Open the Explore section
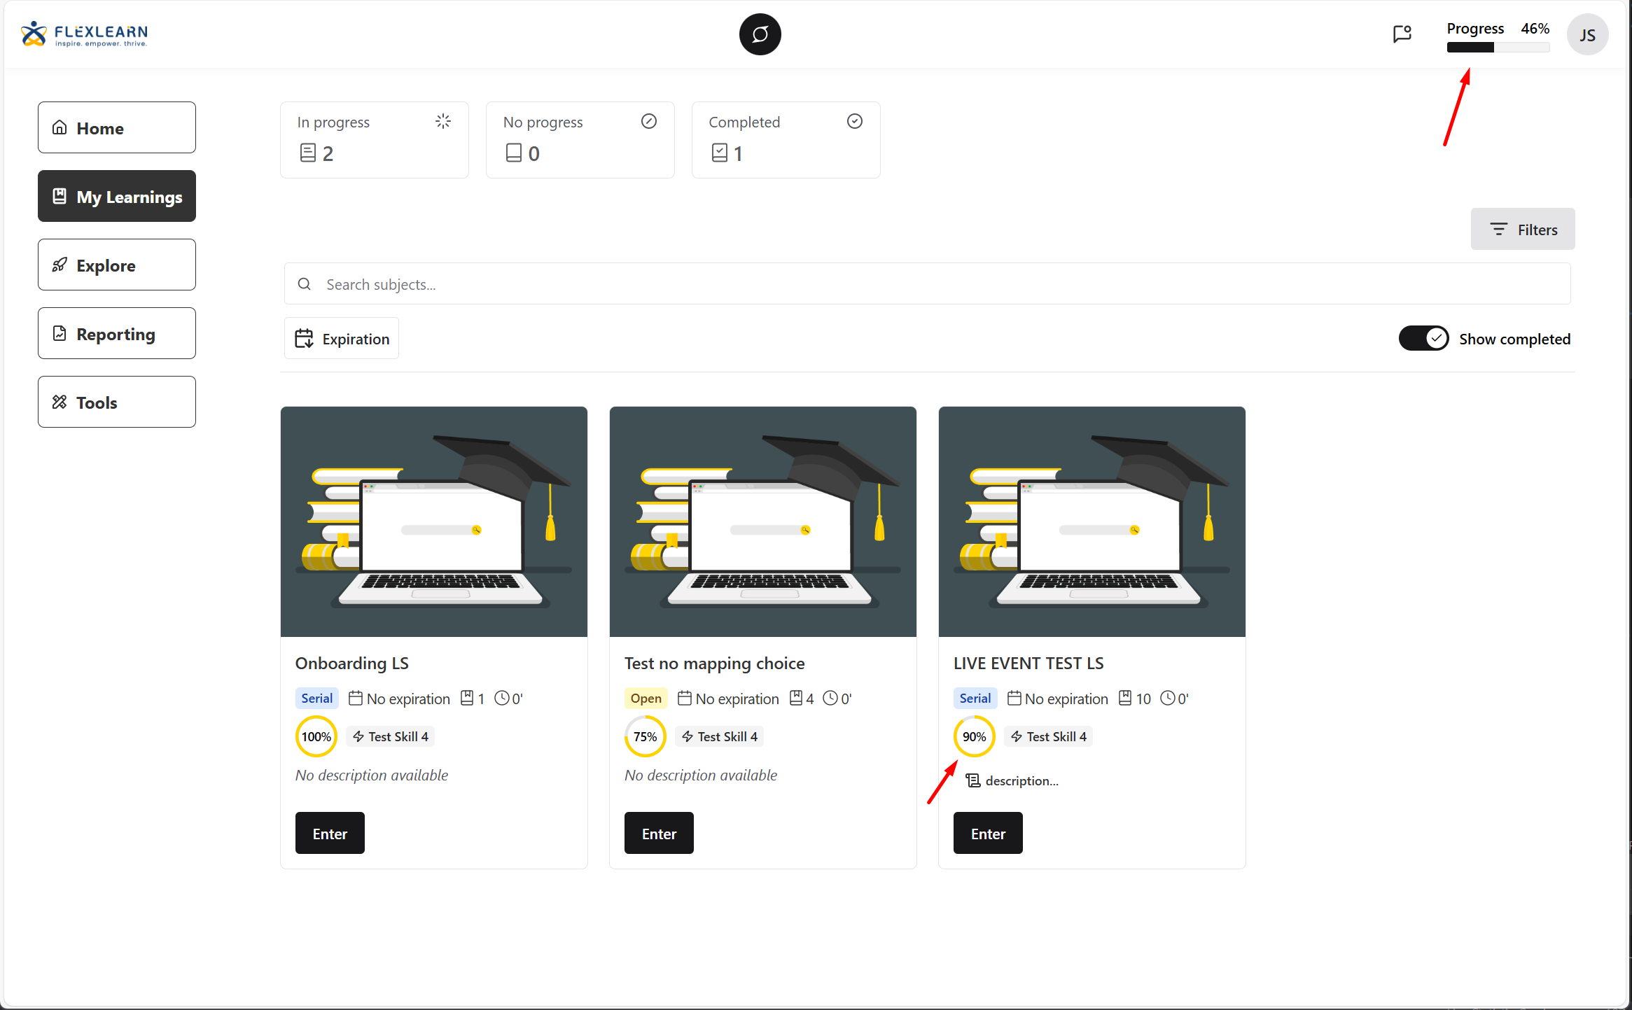The image size is (1632, 1010). (117, 265)
